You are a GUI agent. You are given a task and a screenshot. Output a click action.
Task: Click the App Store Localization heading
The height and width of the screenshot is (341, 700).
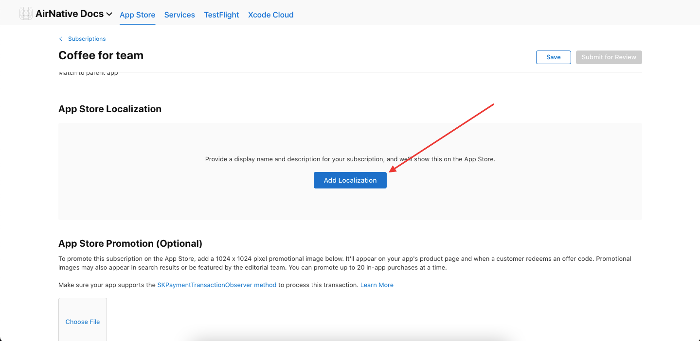pos(110,109)
